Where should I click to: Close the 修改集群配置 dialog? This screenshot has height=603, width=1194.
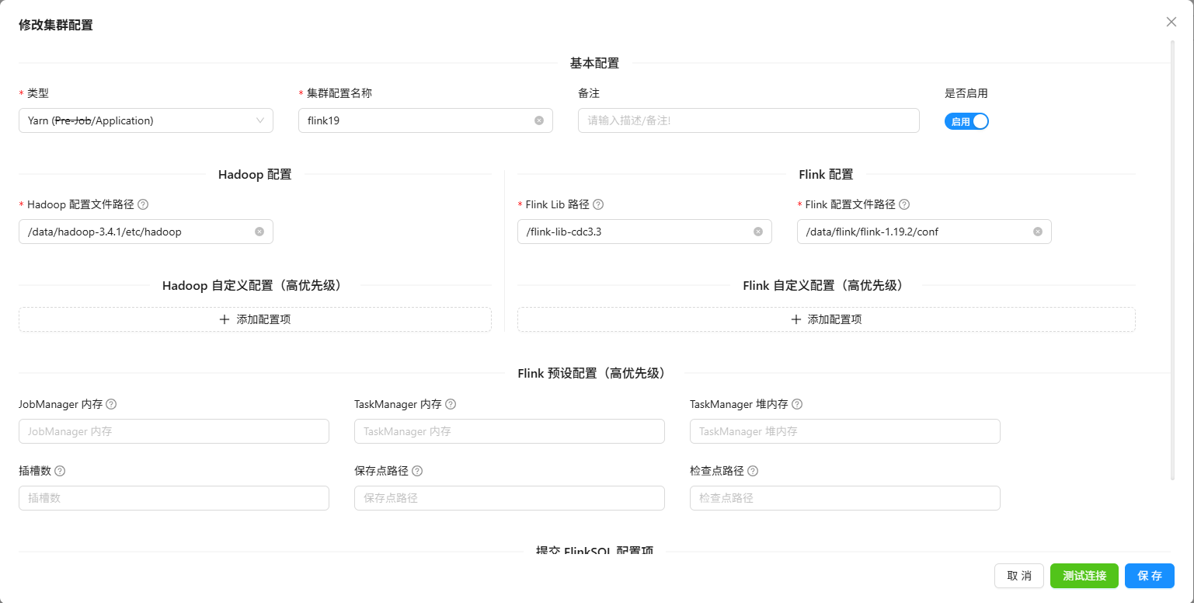click(1171, 22)
